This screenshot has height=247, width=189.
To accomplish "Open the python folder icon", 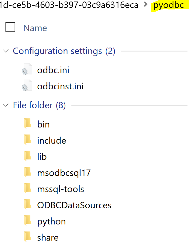I will 28,221.
